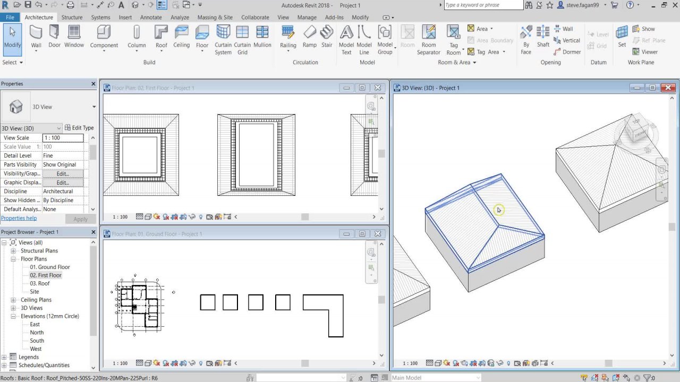Collapse the Floor Plans branch
The width and height of the screenshot is (680, 382).
pos(14,259)
